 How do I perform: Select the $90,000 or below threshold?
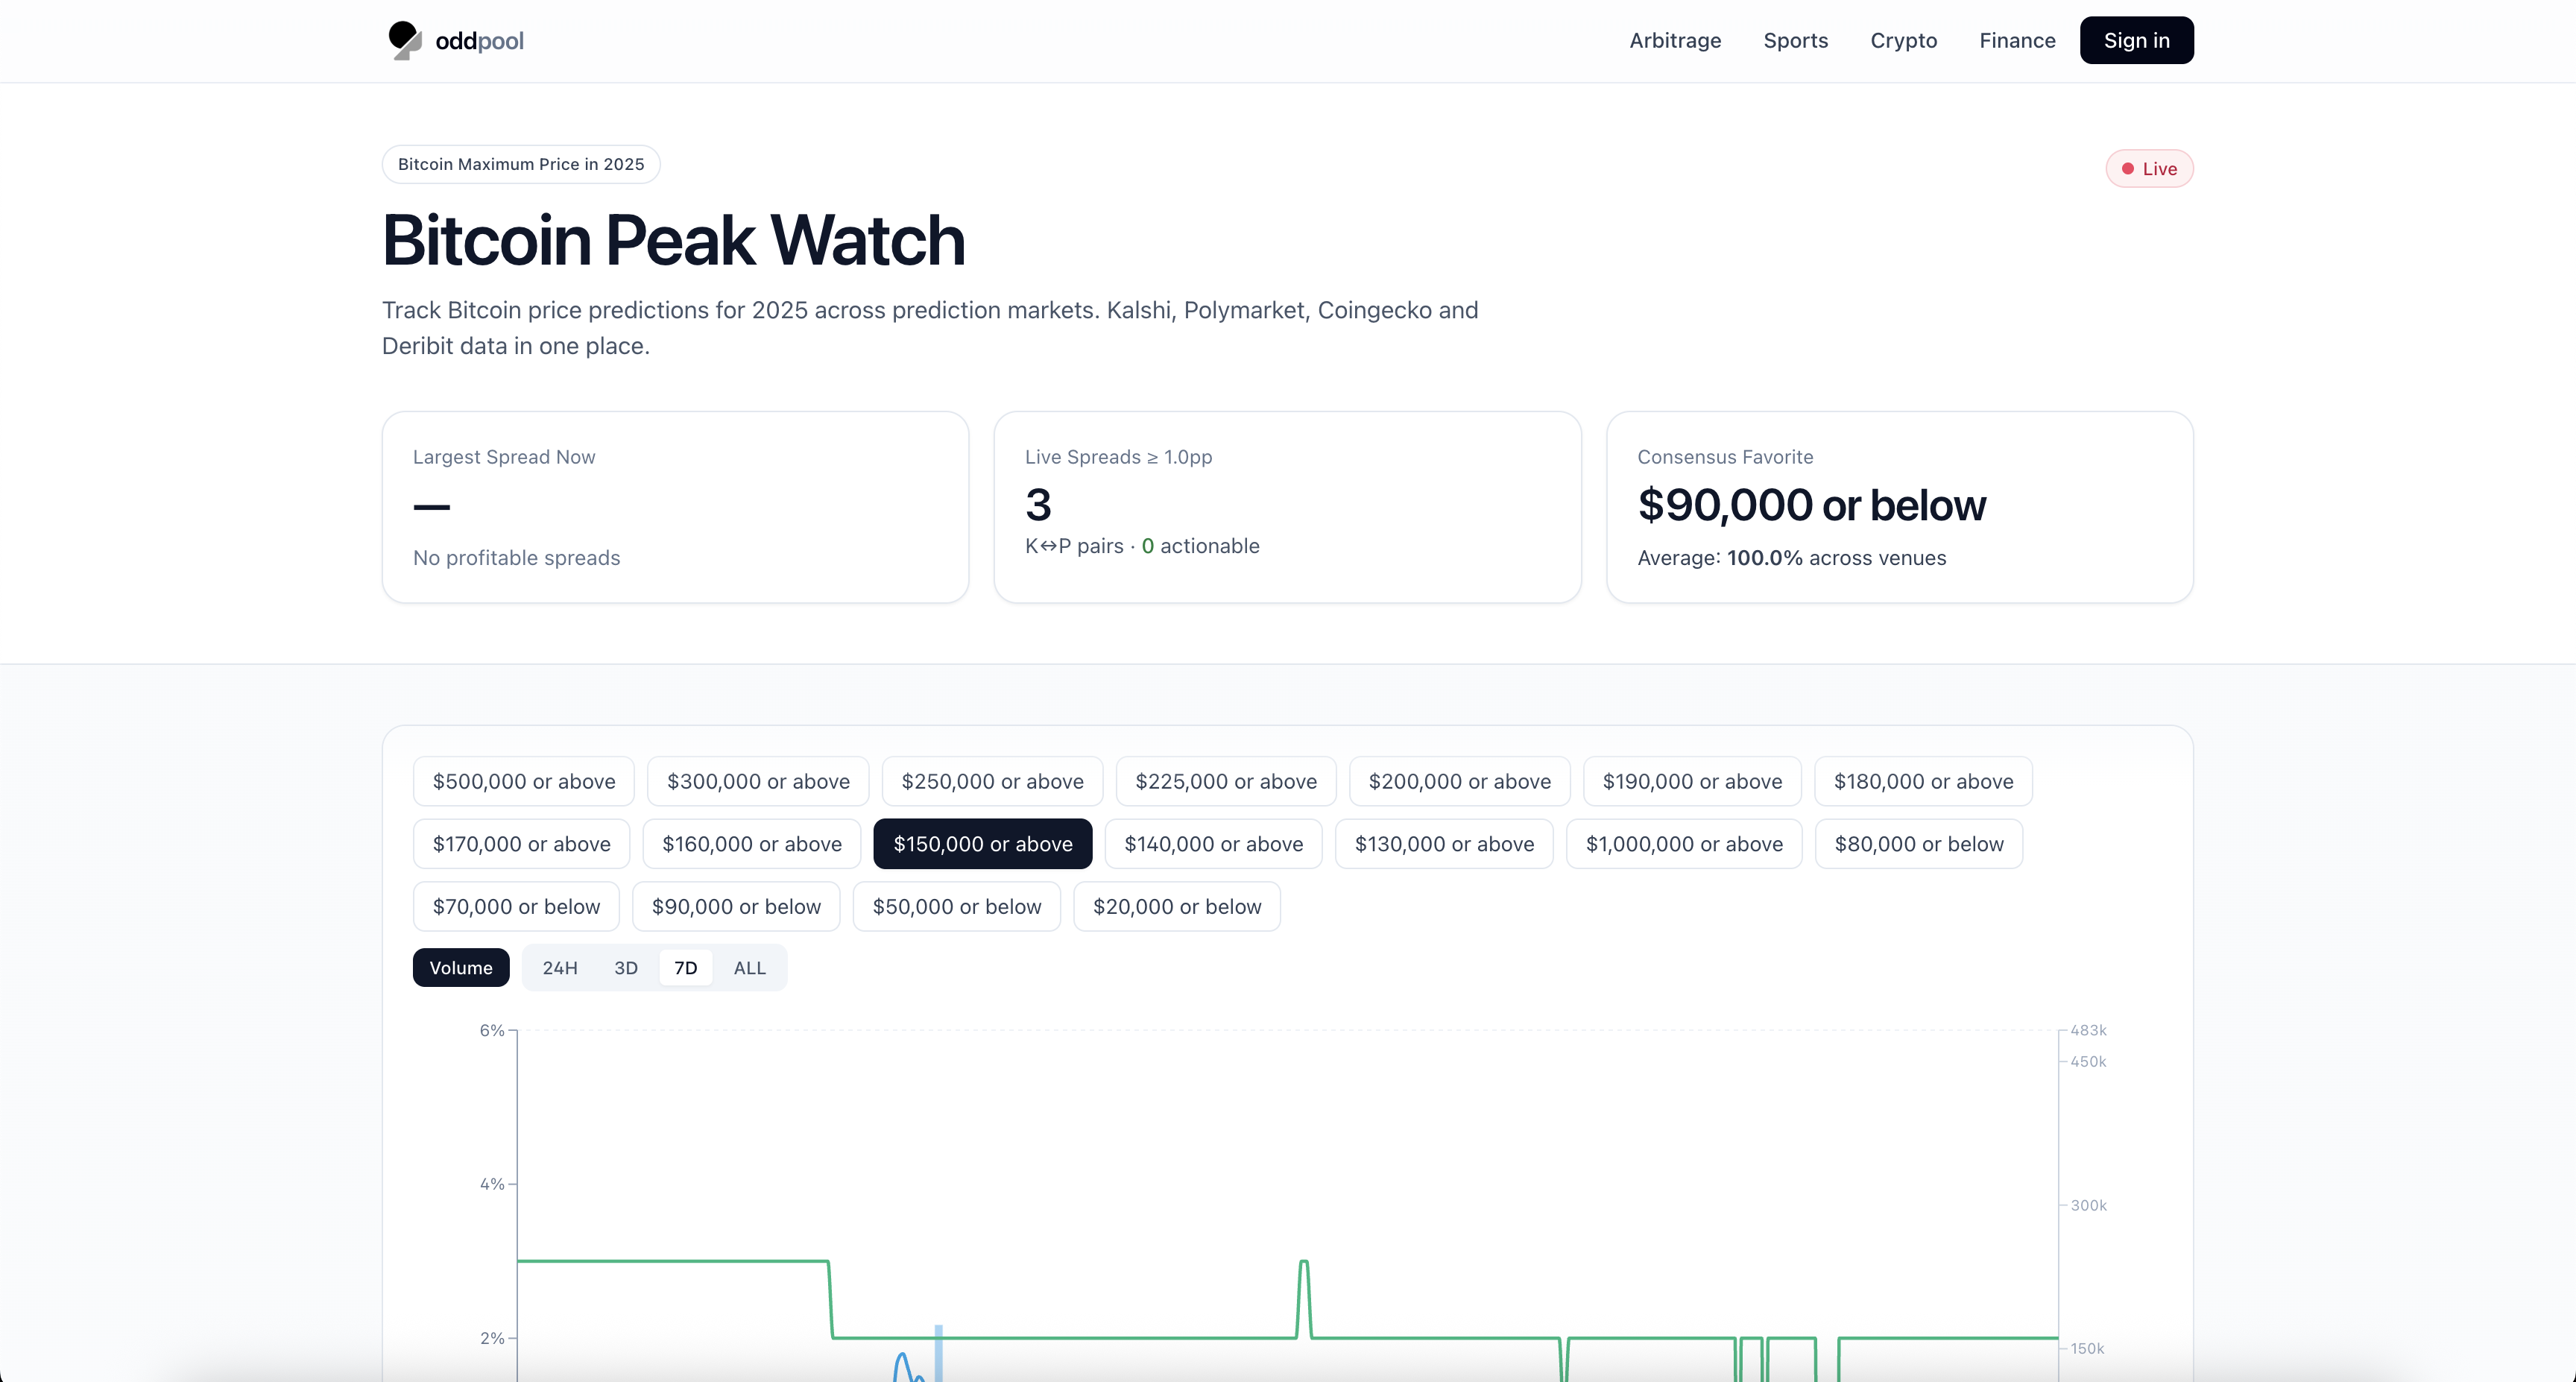click(x=736, y=906)
